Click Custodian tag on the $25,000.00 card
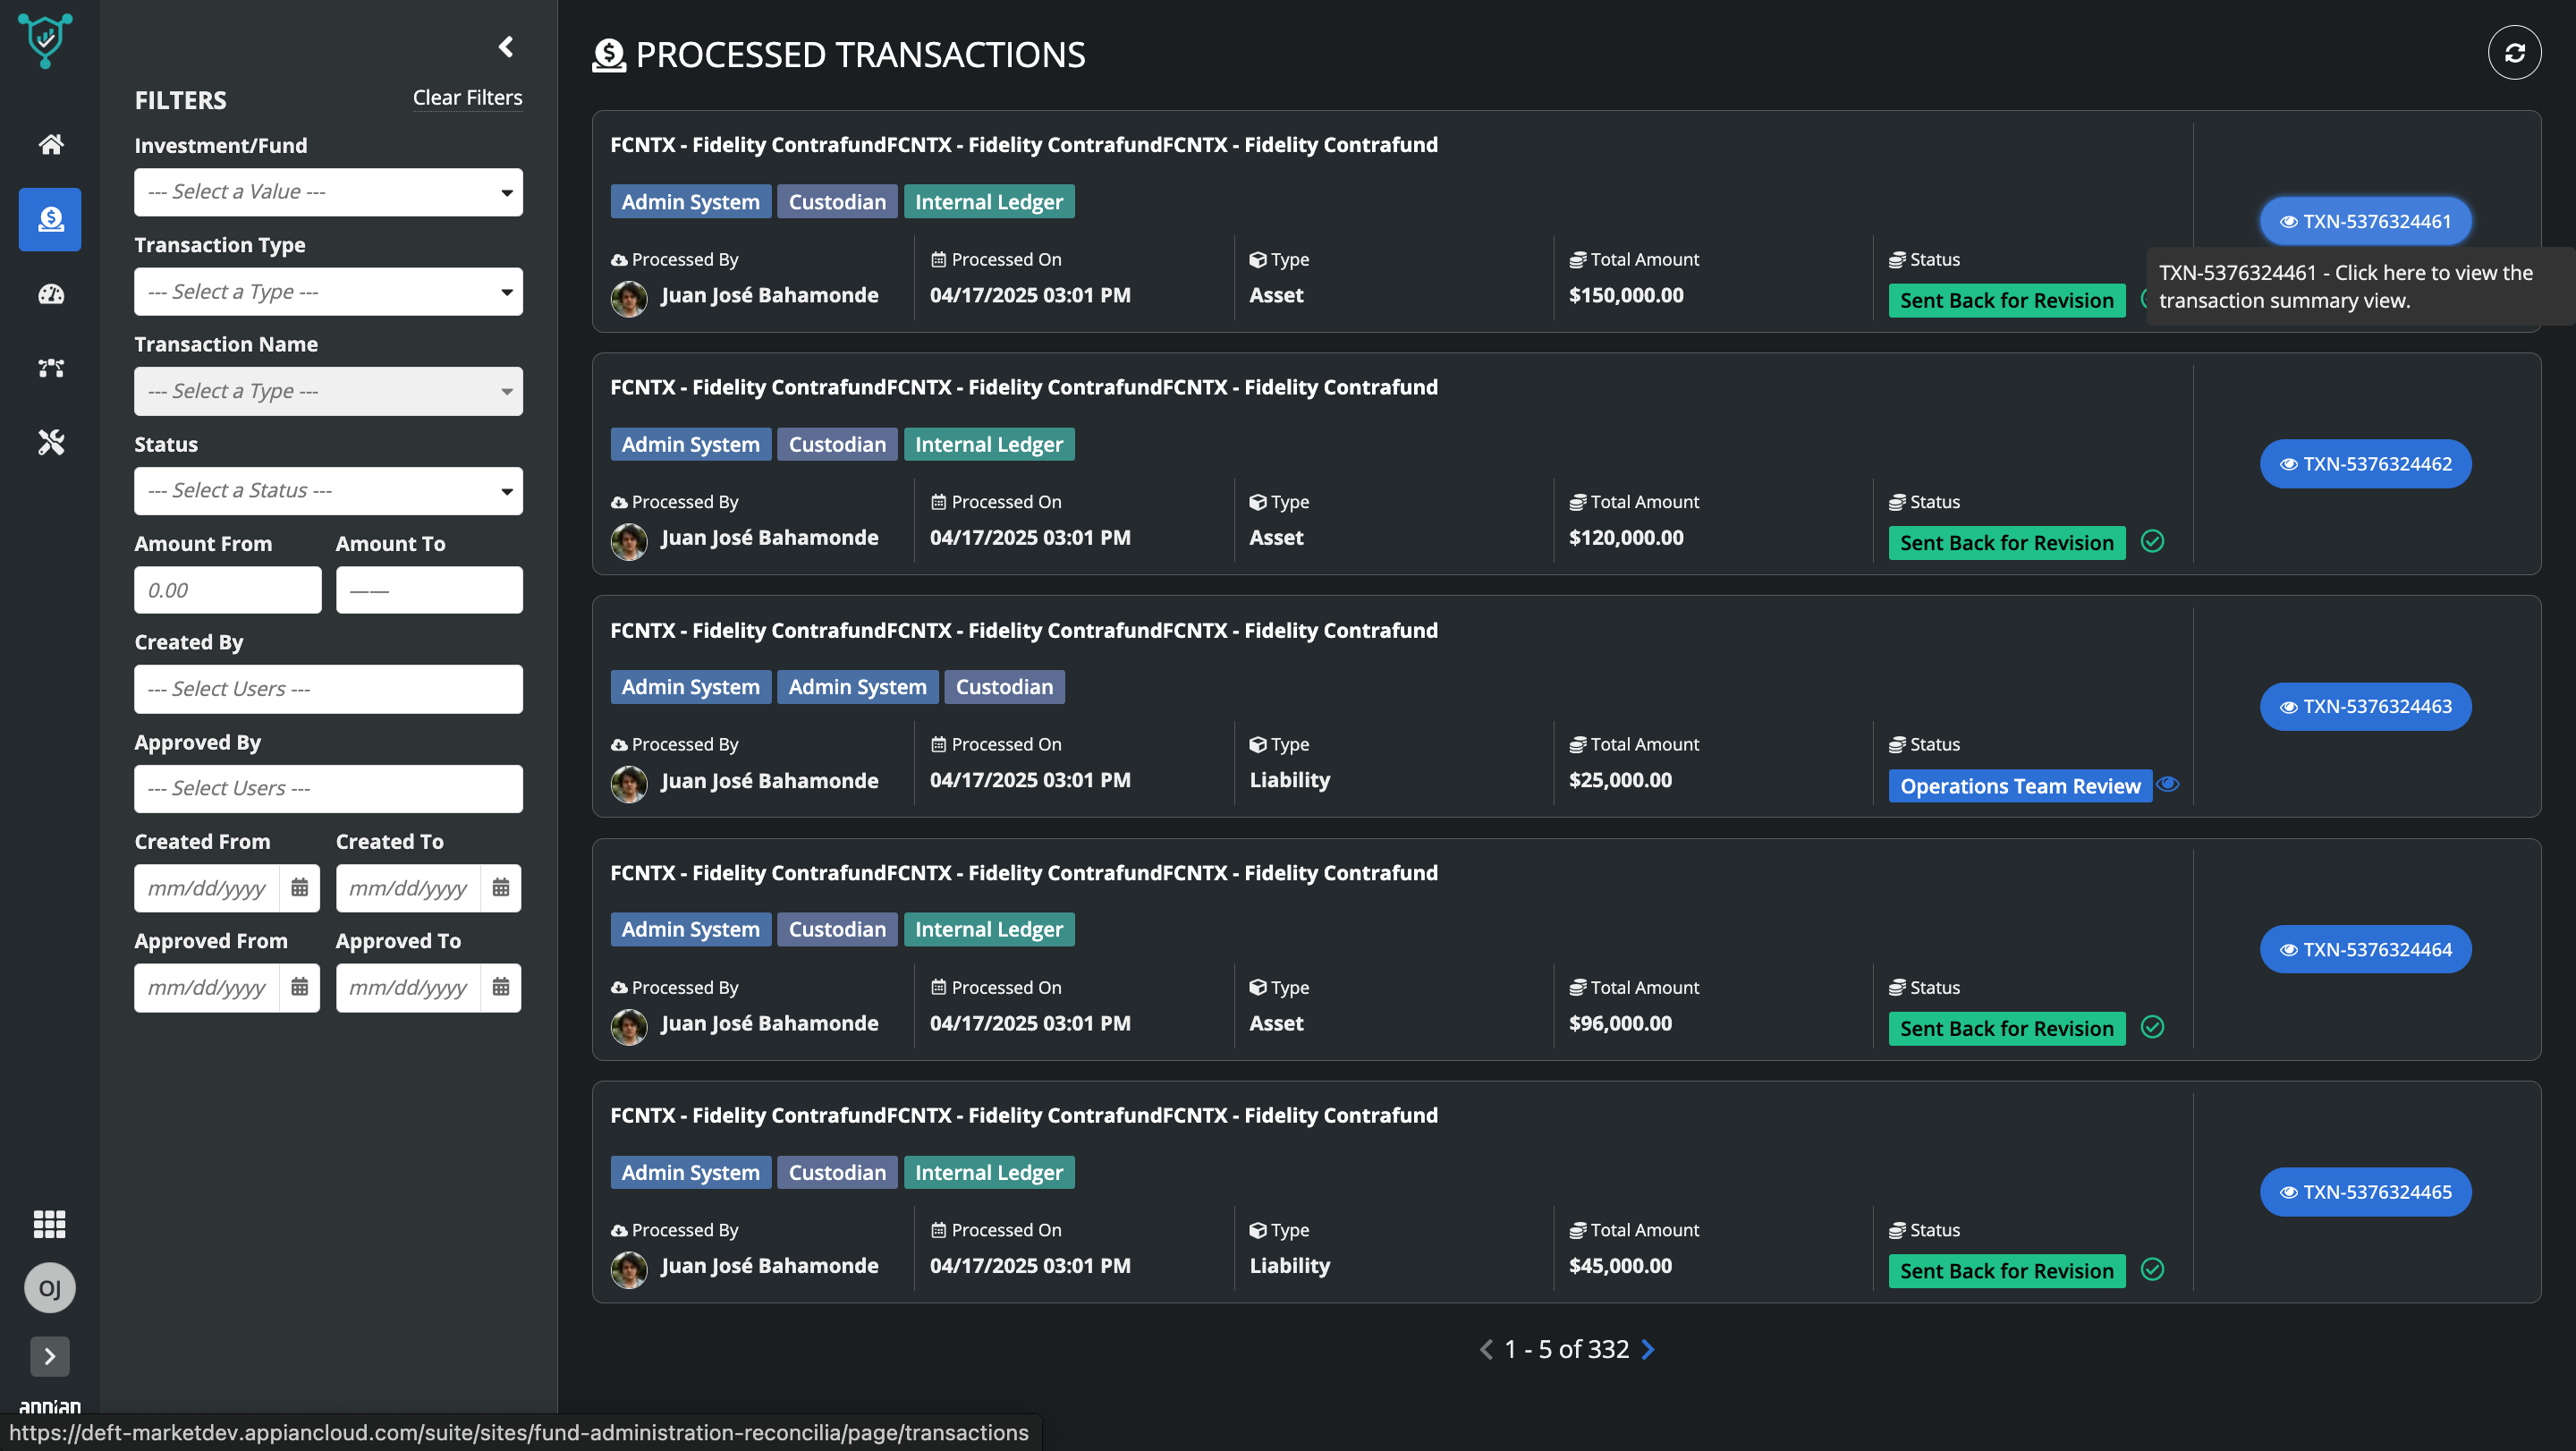Viewport: 2576px width, 1451px height. point(1004,687)
